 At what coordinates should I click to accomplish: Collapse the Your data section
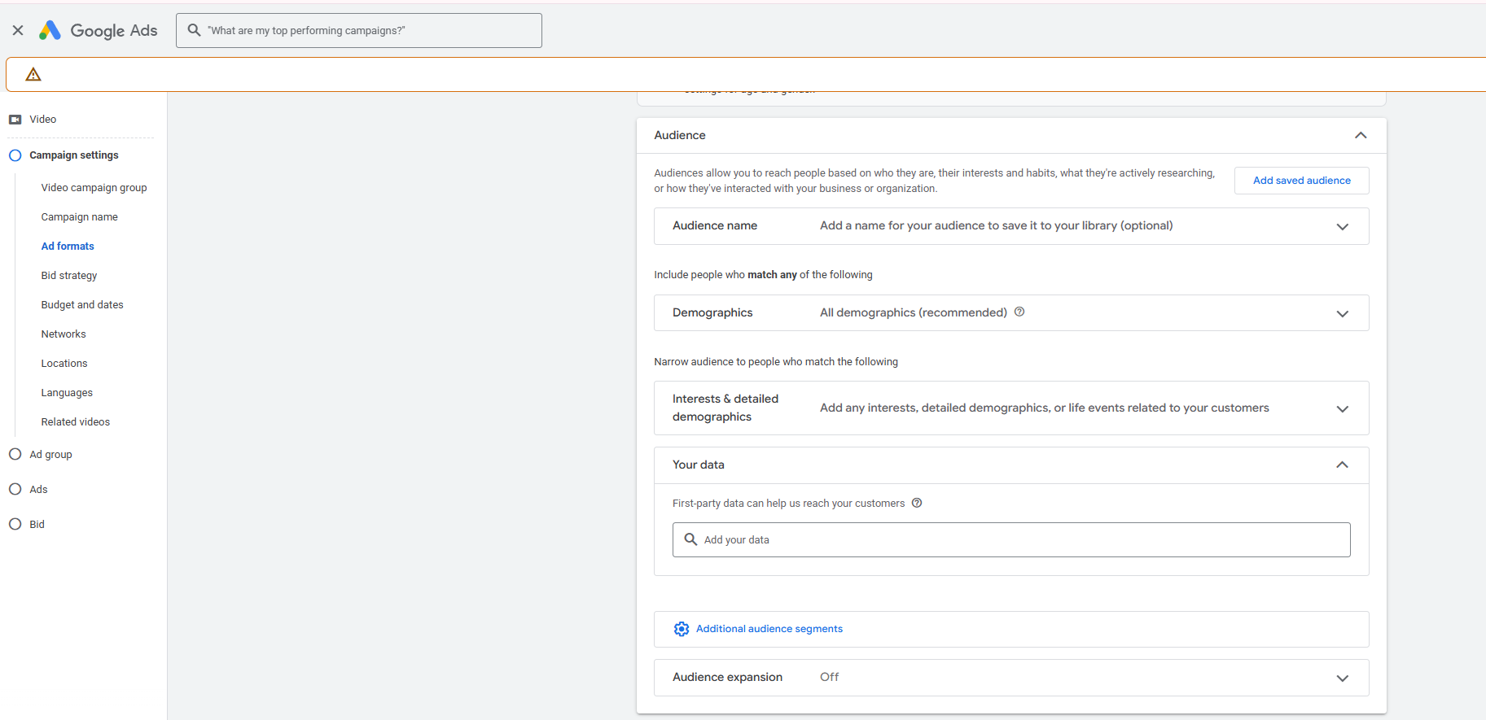[x=1343, y=465]
